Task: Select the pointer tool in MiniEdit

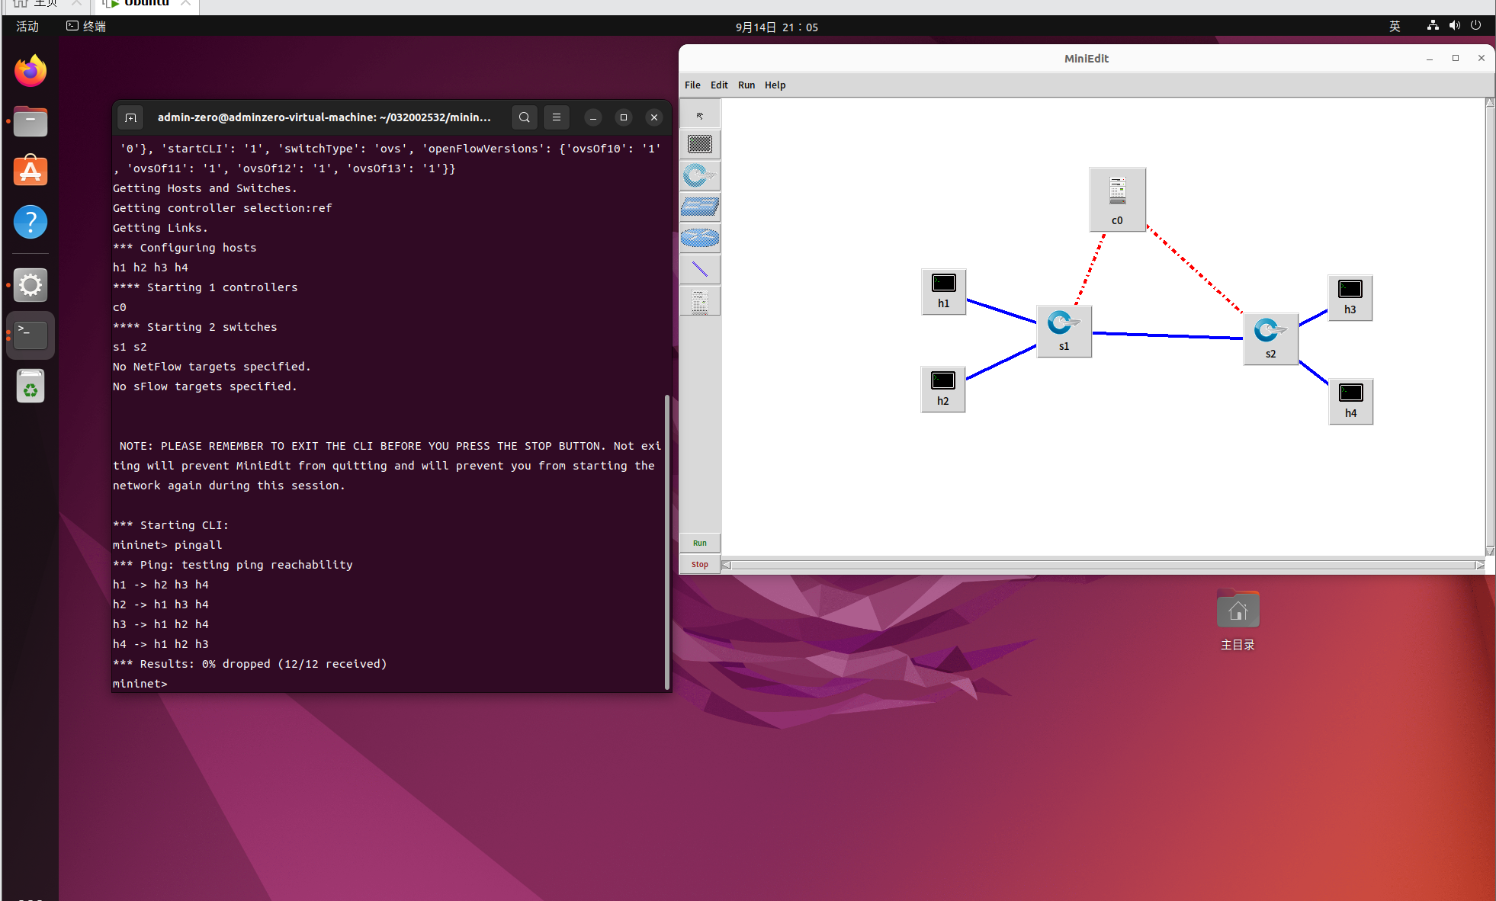Action: [699, 115]
